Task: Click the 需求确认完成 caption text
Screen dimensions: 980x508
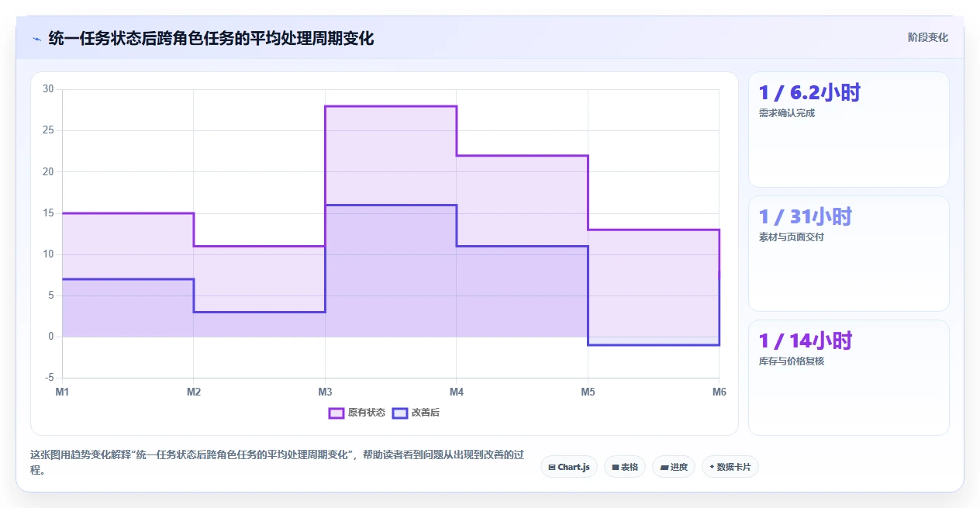Action: [787, 113]
